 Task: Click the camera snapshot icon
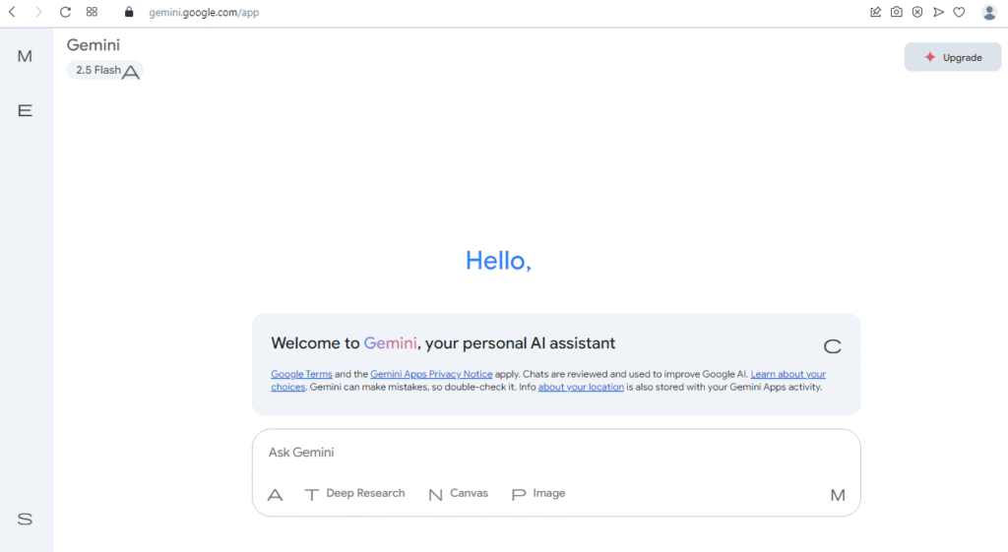(x=896, y=12)
